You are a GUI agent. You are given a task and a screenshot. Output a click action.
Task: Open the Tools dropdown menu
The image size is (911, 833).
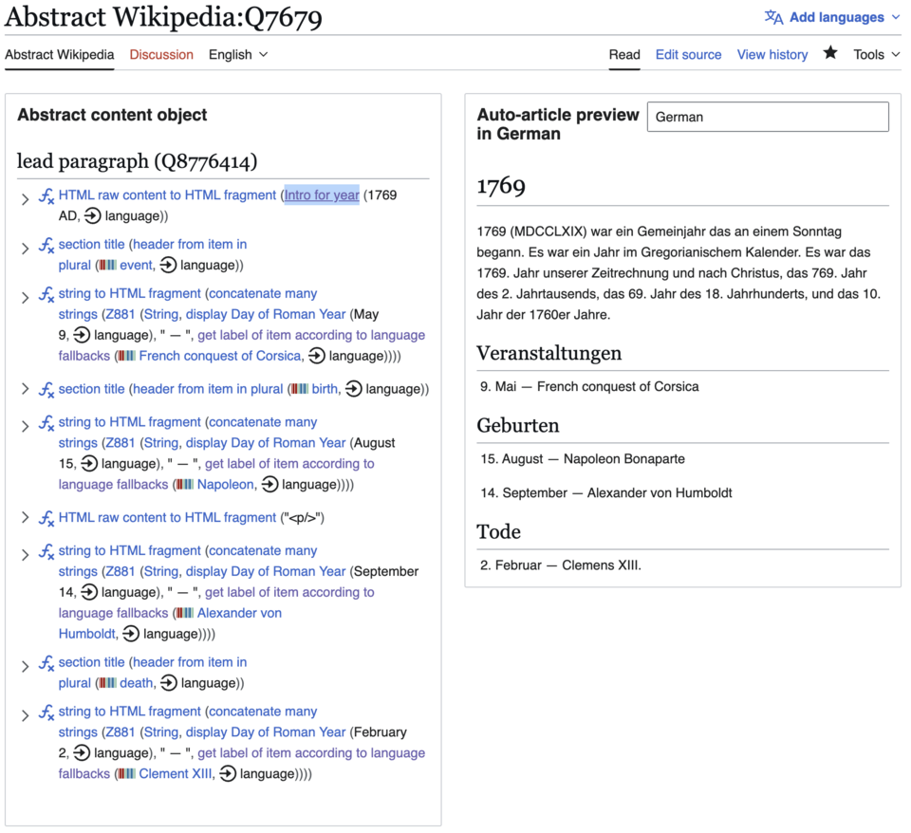[x=876, y=54]
